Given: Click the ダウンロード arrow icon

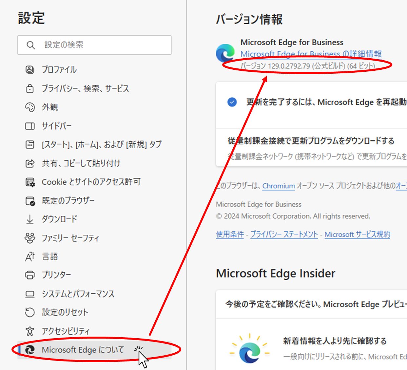Looking at the screenshot, I should [30, 219].
